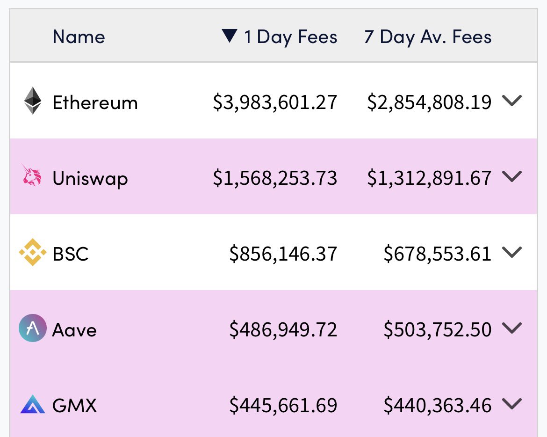The image size is (547, 437).
Task: Click the GMX blue triangle logo
Action: [x=32, y=404]
